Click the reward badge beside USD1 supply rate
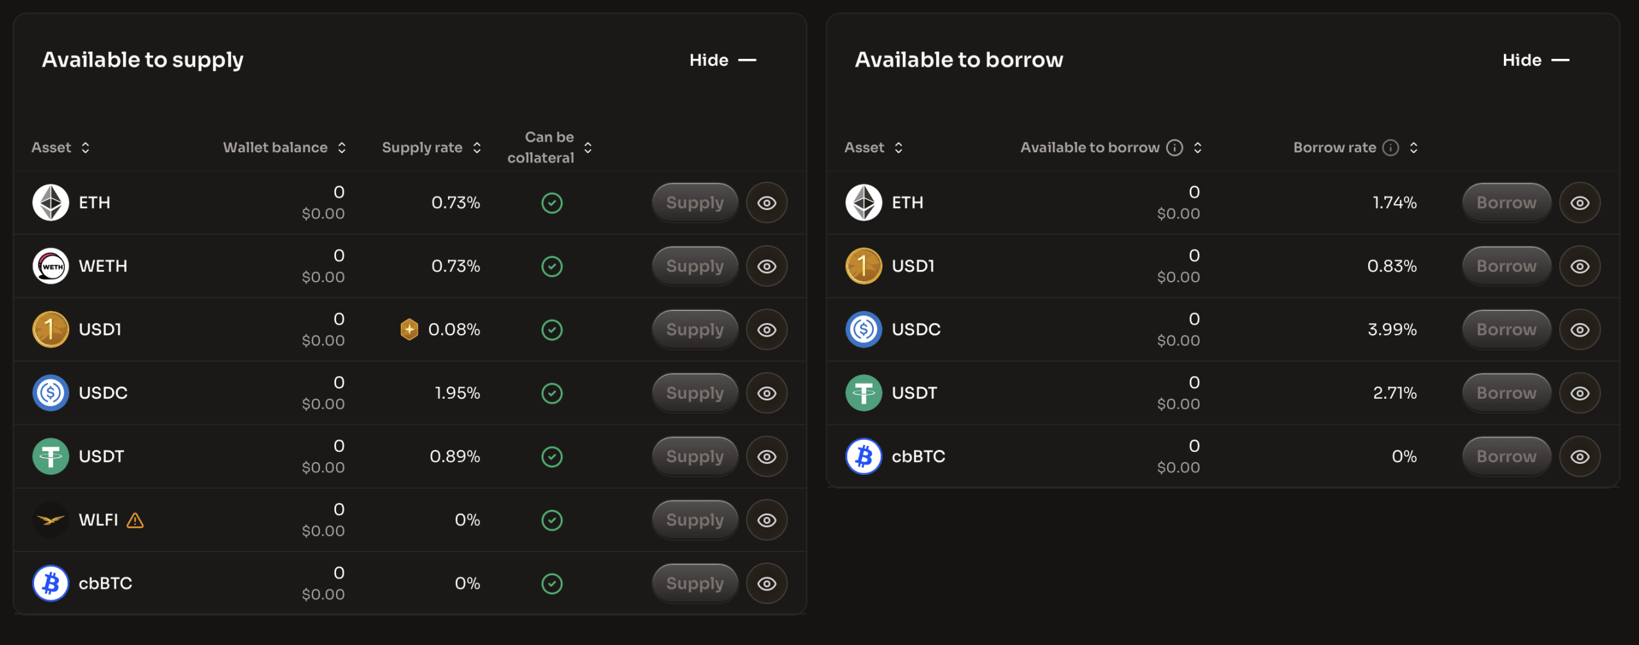Image resolution: width=1639 pixels, height=645 pixels. coord(409,329)
